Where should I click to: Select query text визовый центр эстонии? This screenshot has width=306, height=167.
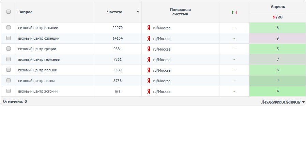click(x=38, y=91)
